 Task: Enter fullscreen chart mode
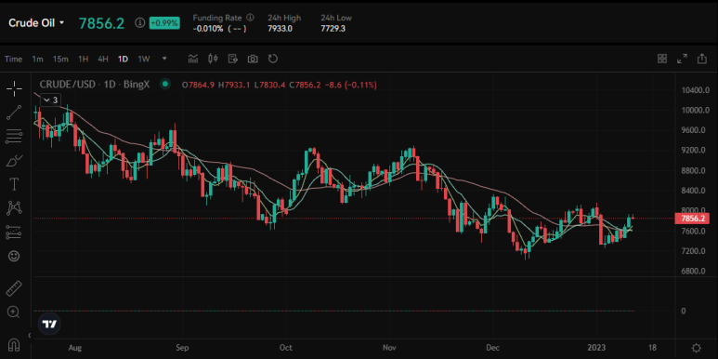click(x=683, y=59)
